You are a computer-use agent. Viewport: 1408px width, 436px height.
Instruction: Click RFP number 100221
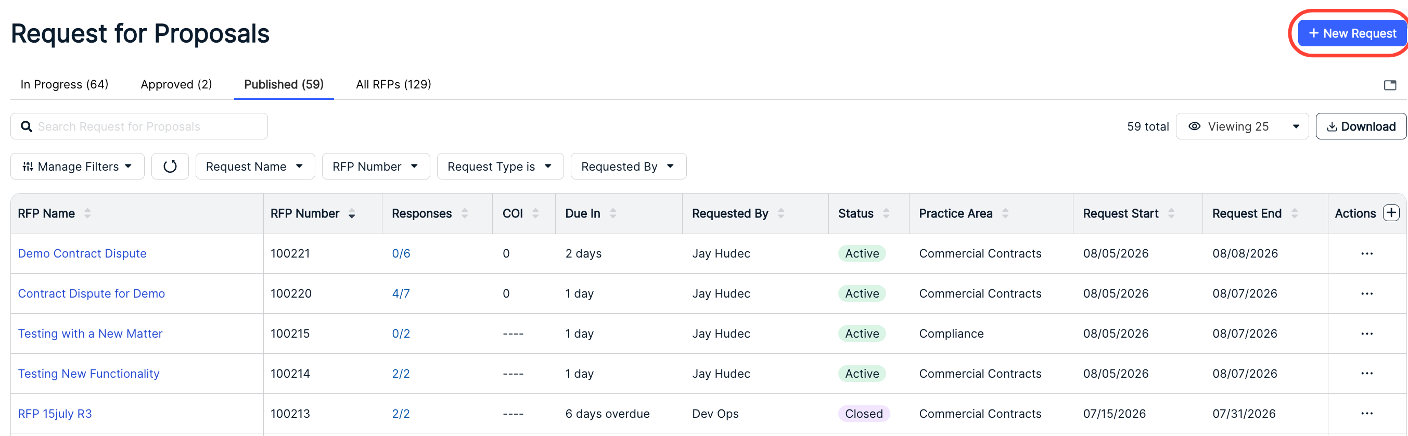pyautogui.click(x=290, y=253)
